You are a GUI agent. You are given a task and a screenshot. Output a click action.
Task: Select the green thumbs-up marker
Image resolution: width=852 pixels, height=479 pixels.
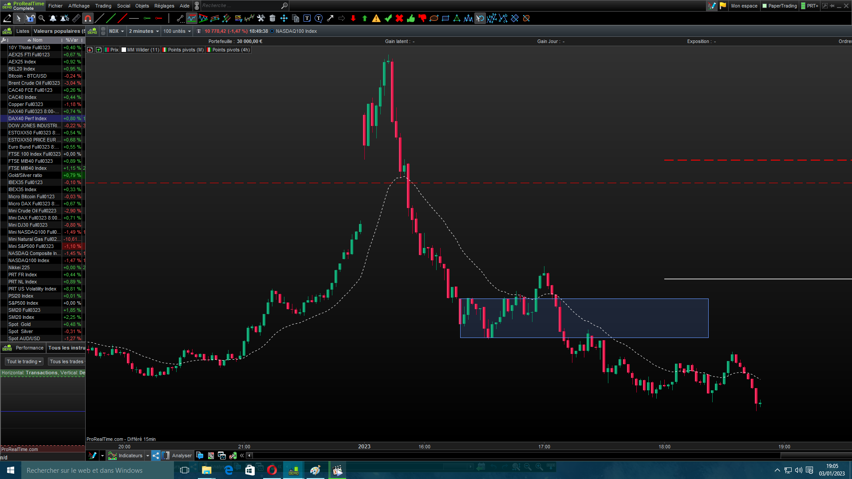click(411, 18)
